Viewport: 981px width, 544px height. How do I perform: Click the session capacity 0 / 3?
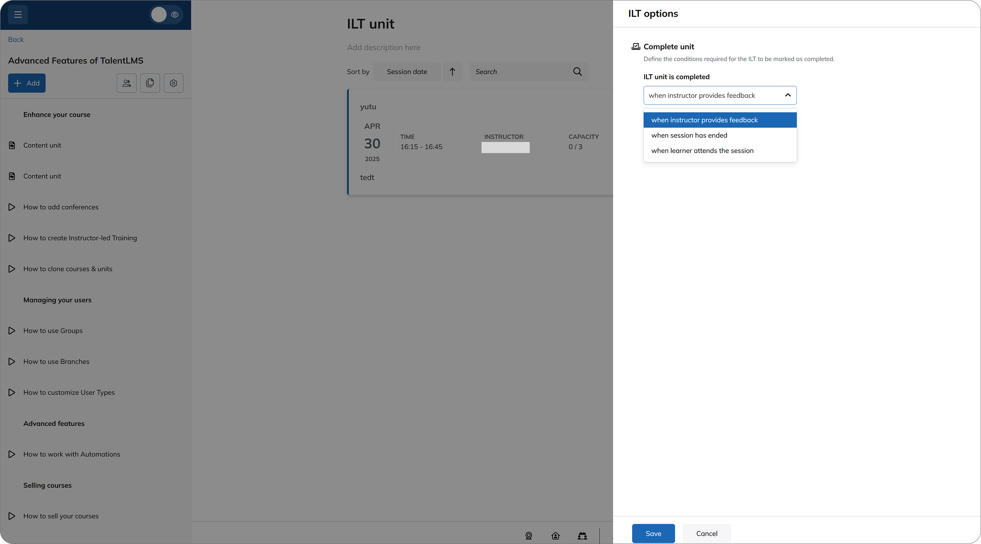[x=575, y=147]
